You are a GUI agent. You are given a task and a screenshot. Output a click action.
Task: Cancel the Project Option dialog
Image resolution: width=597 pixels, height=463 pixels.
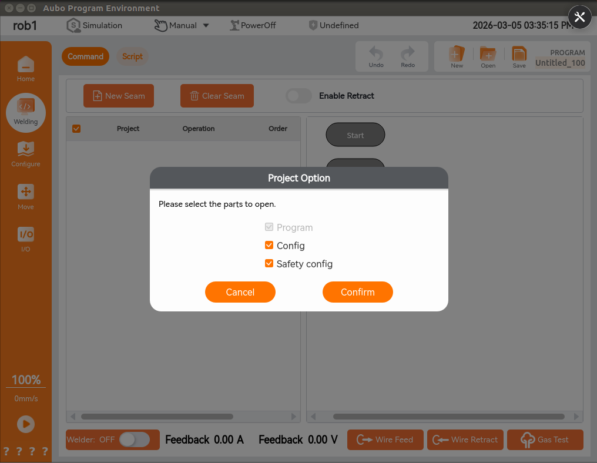(240, 292)
